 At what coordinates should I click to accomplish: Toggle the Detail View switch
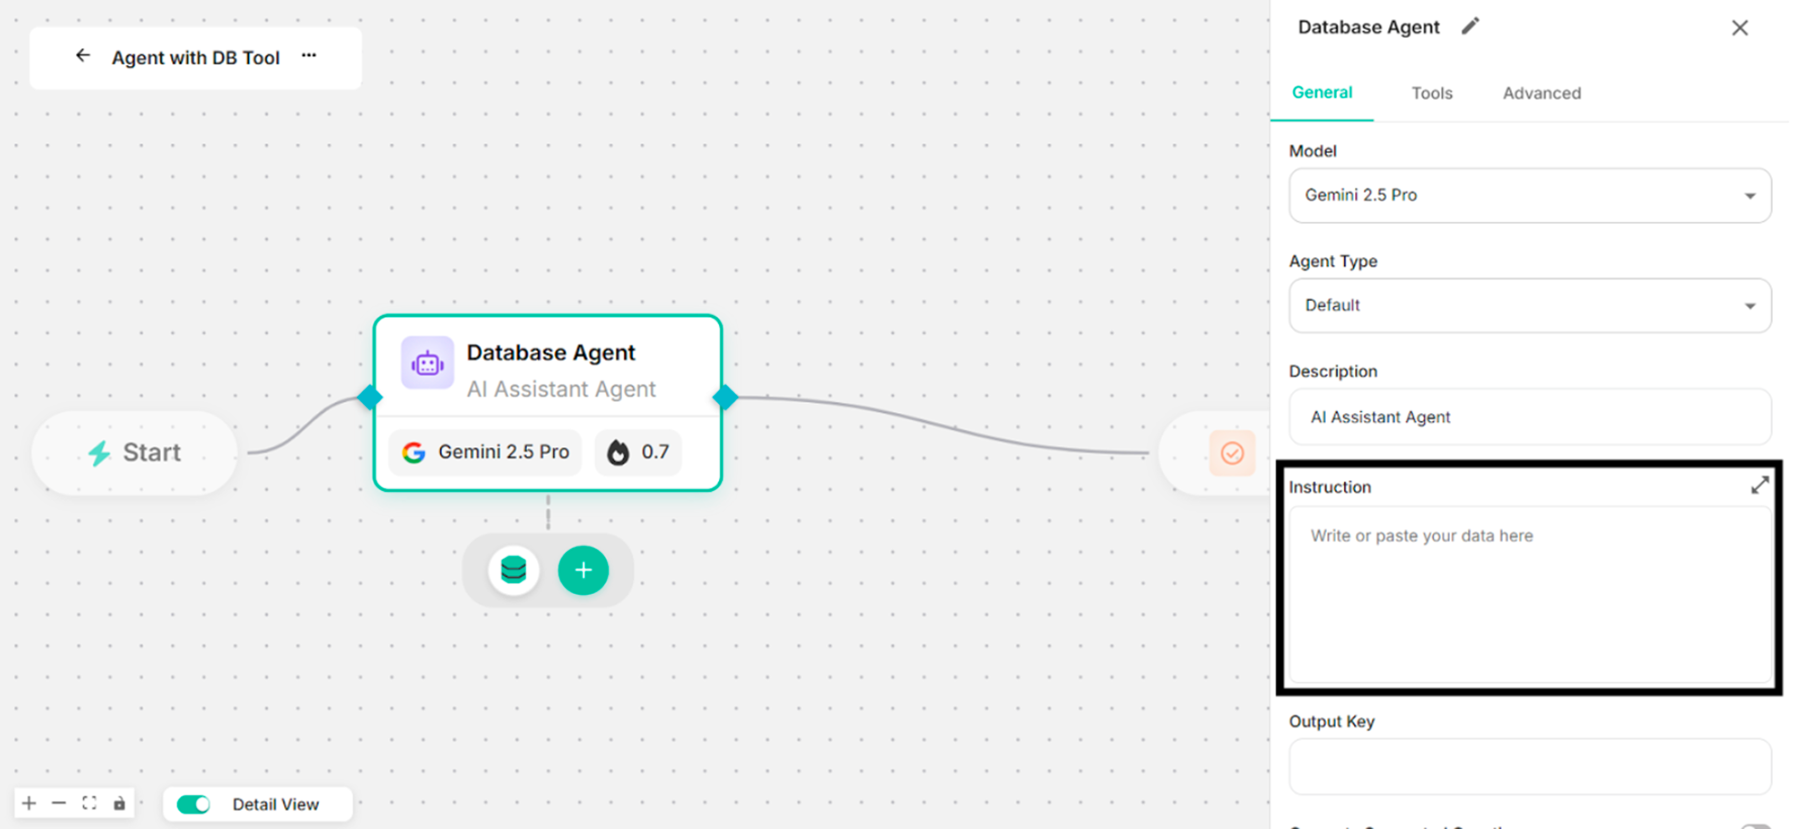pos(194,805)
